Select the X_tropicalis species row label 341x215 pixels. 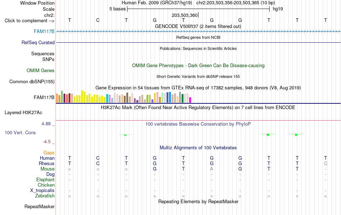pos(42,191)
